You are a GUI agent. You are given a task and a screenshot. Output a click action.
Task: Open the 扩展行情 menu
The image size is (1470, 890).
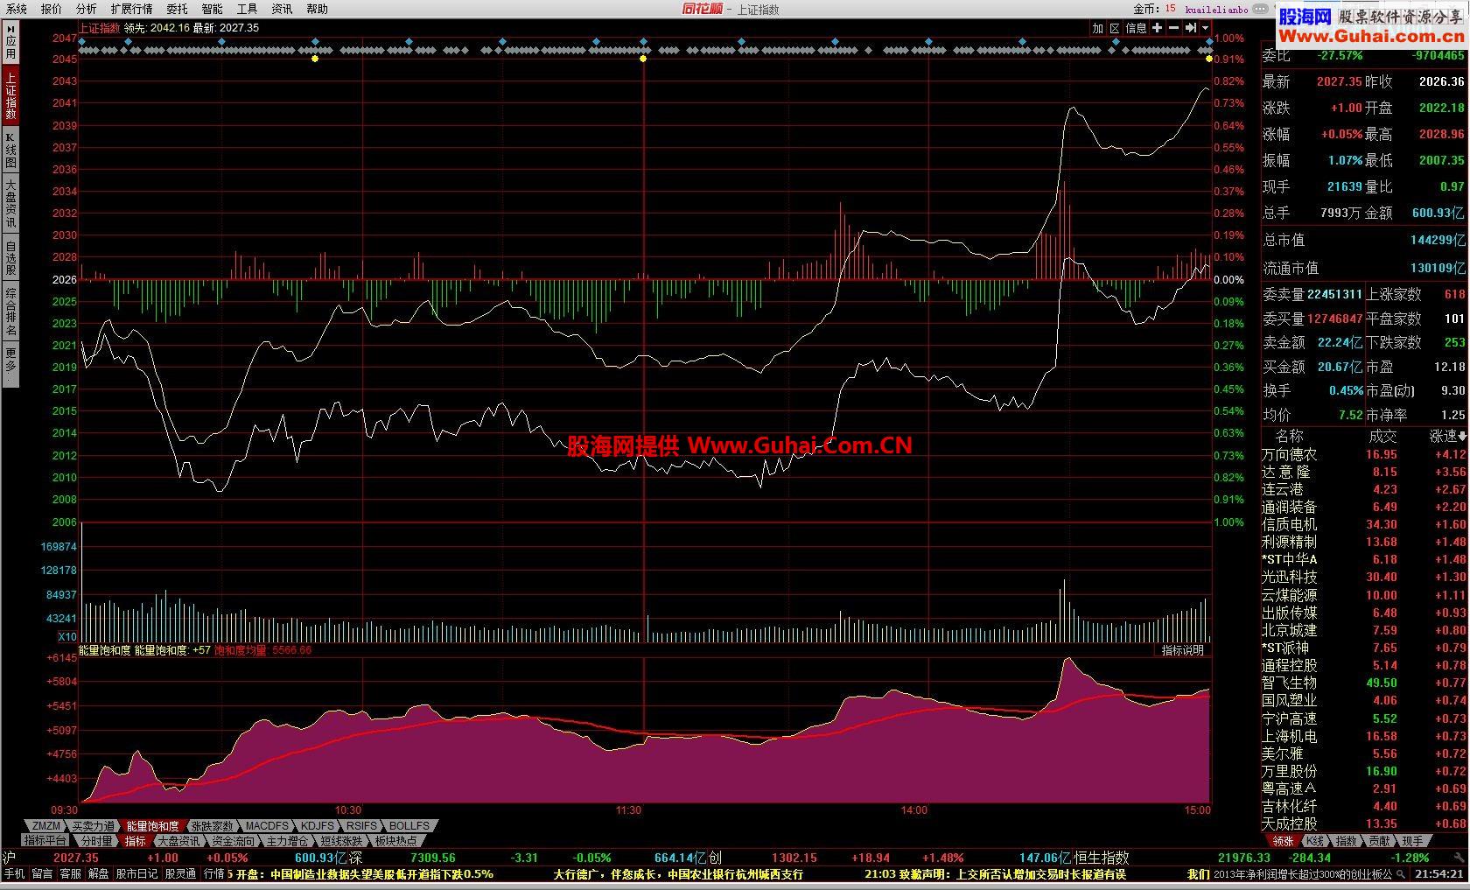pyautogui.click(x=131, y=9)
